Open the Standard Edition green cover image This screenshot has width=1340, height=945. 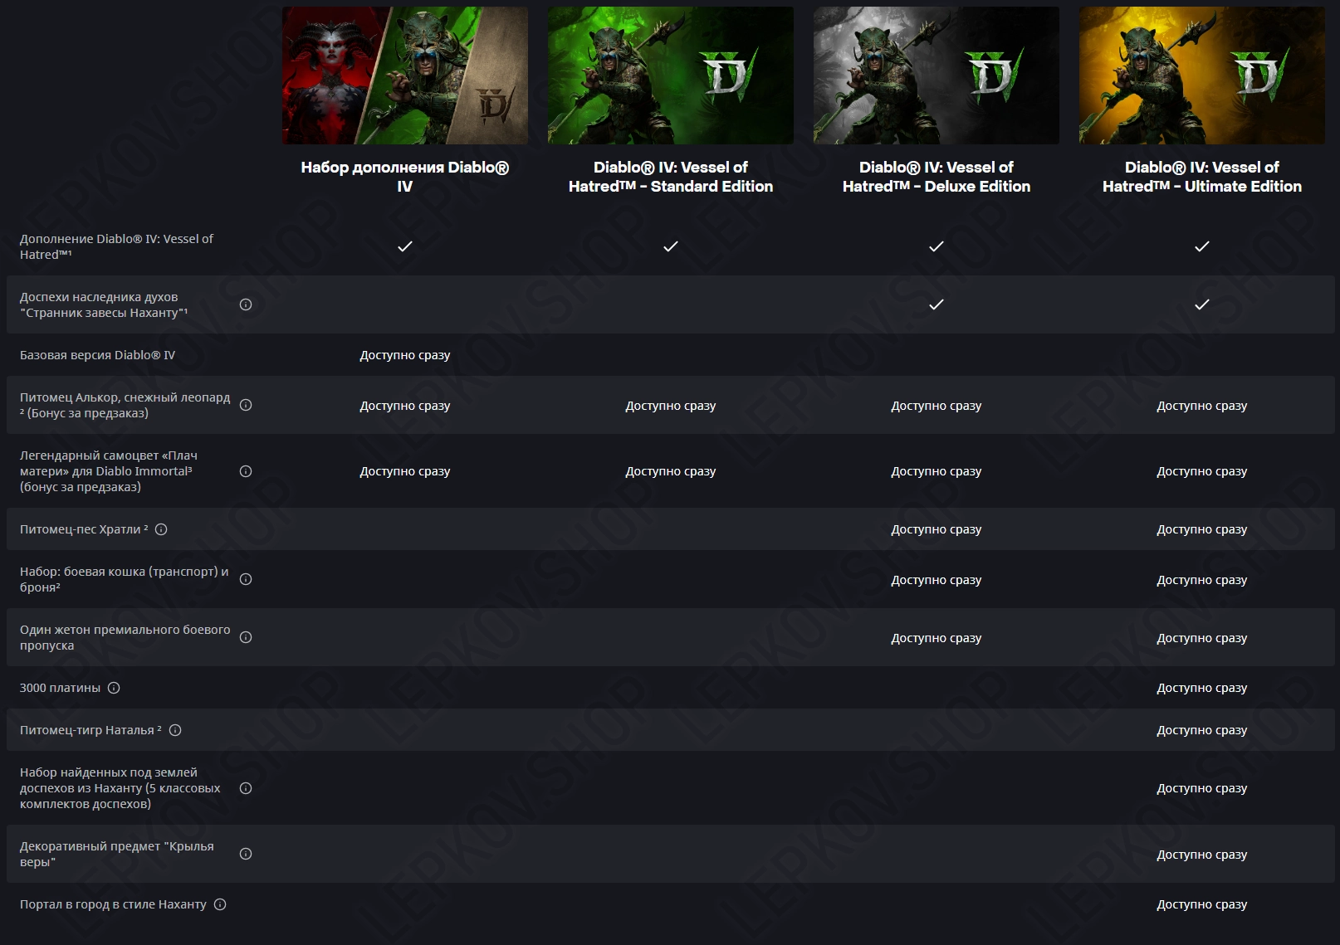point(671,76)
